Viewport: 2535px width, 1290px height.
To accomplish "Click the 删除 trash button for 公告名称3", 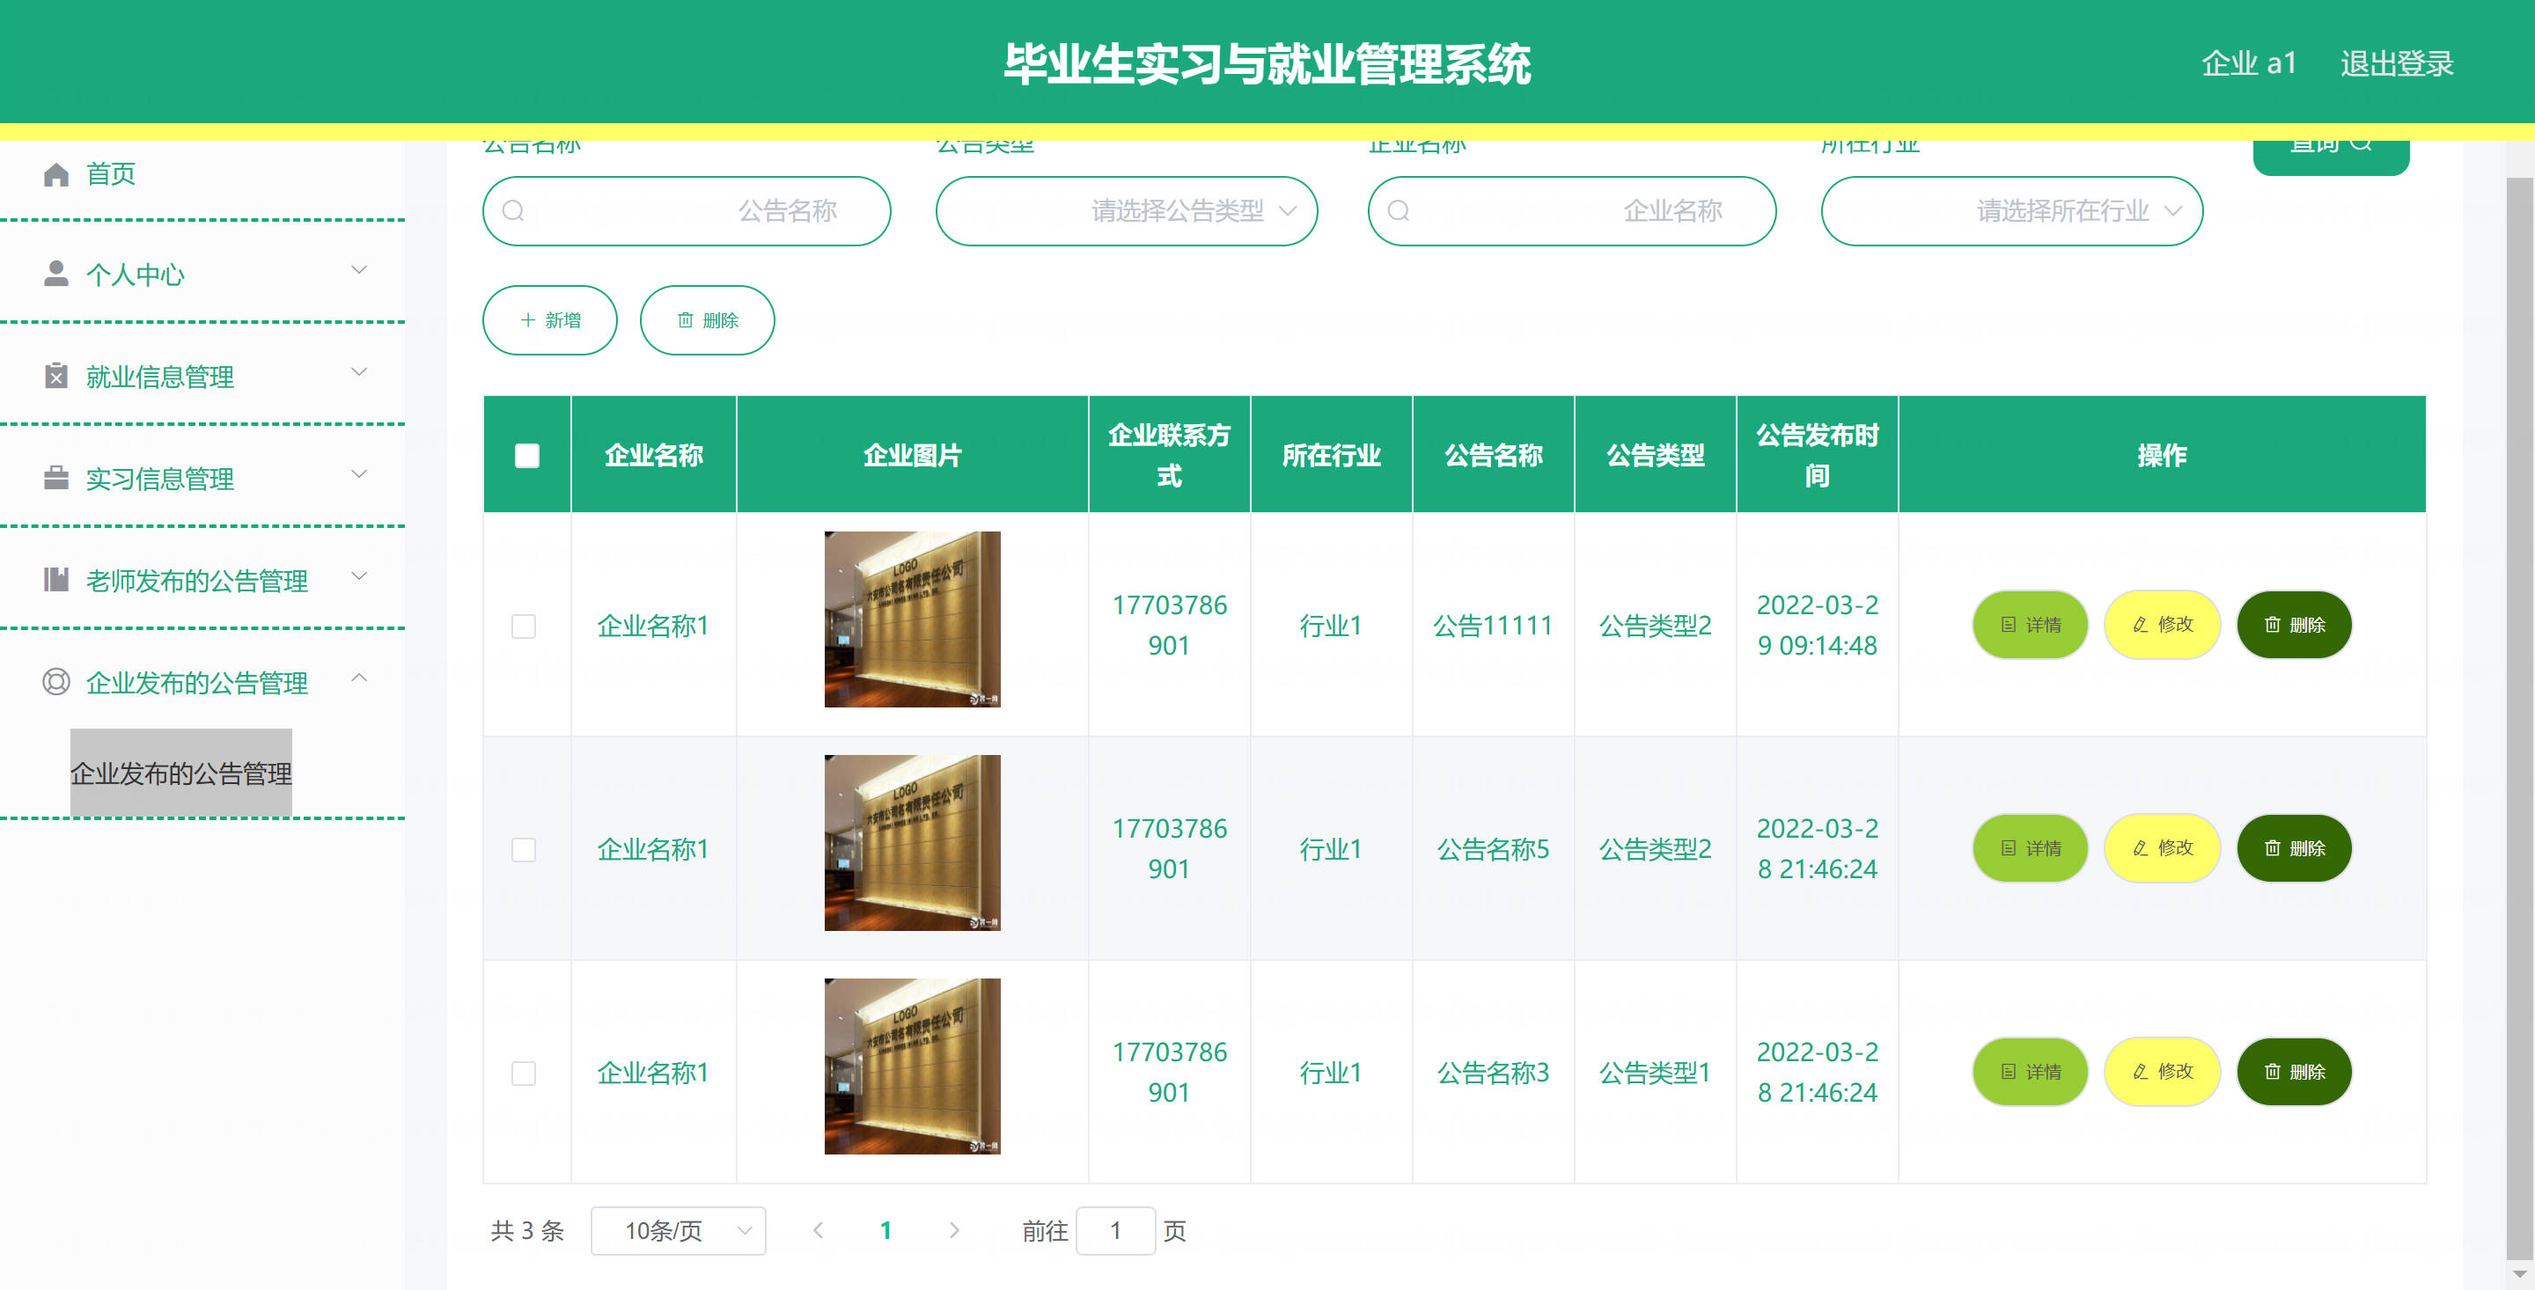I will point(2293,1072).
